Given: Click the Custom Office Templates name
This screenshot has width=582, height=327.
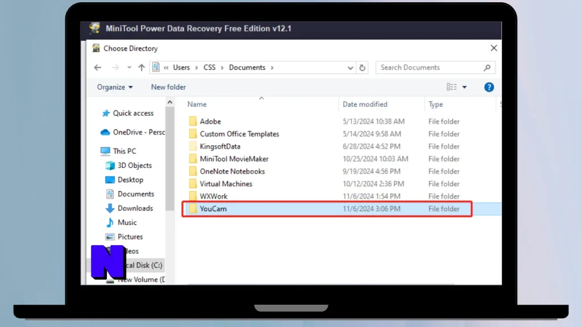Looking at the screenshot, I should [x=239, y=134].
